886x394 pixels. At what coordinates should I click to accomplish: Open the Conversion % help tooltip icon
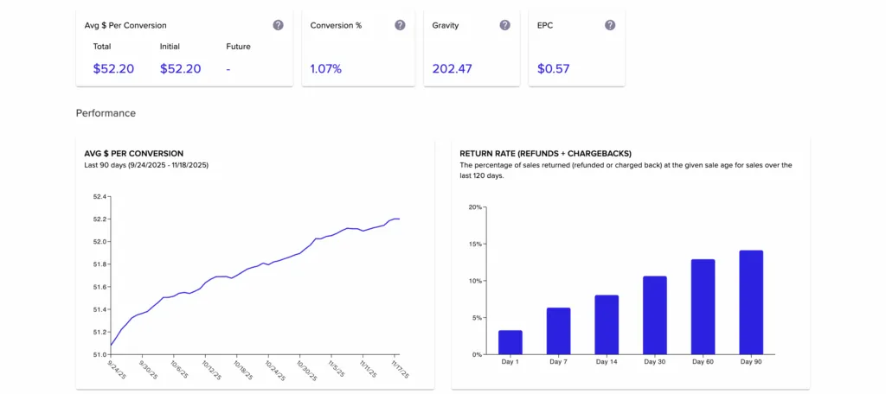click(x=400, y=25)
